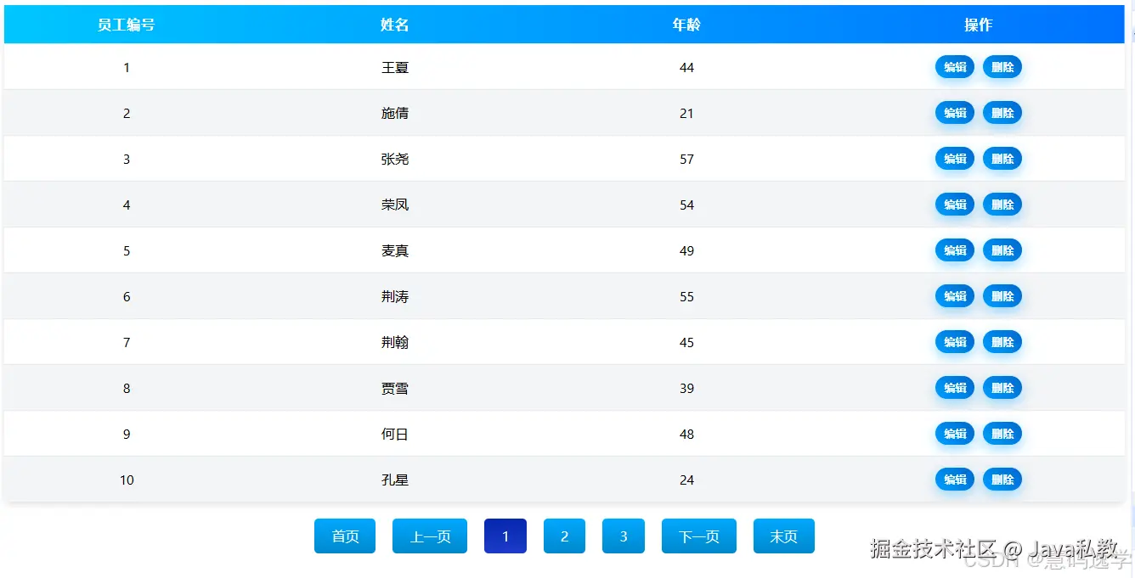Click the name cell 荣凤
Image resolution: width=1135 pixels, height=578 pixels.
(x=395, y=205)
